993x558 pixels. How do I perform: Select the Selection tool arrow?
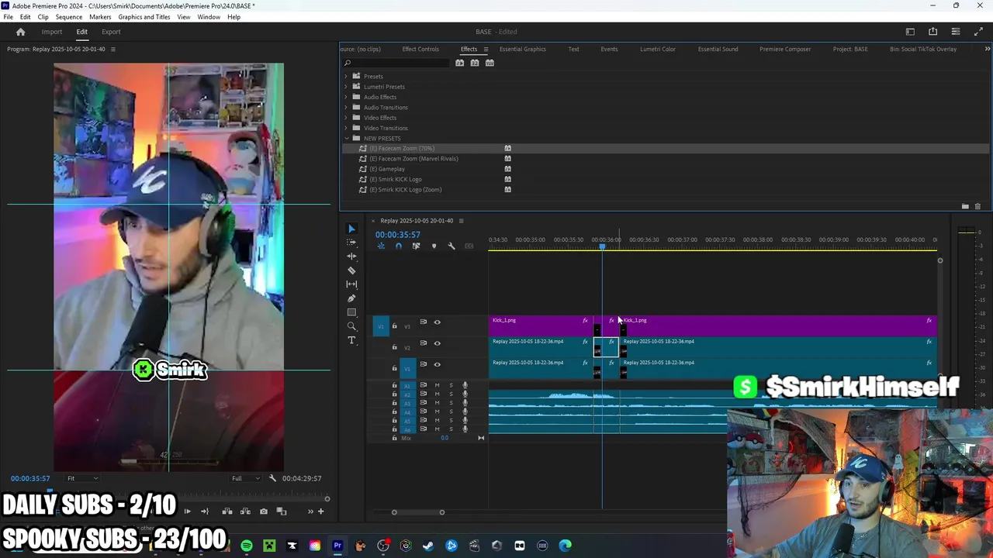click(x=351, y=229)
